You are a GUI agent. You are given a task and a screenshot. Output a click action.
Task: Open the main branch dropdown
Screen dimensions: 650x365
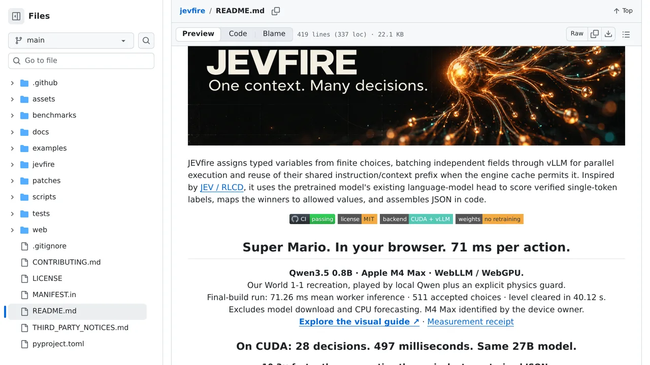(x=71, y=41)
